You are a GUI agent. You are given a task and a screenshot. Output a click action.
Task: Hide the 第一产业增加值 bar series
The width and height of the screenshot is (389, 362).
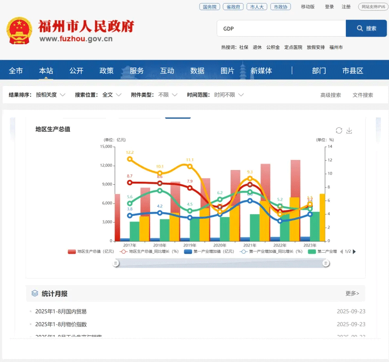[x=202, y=251]
